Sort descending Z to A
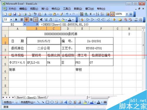This screenshot has width=147, height=110. [x=102, y=14]
